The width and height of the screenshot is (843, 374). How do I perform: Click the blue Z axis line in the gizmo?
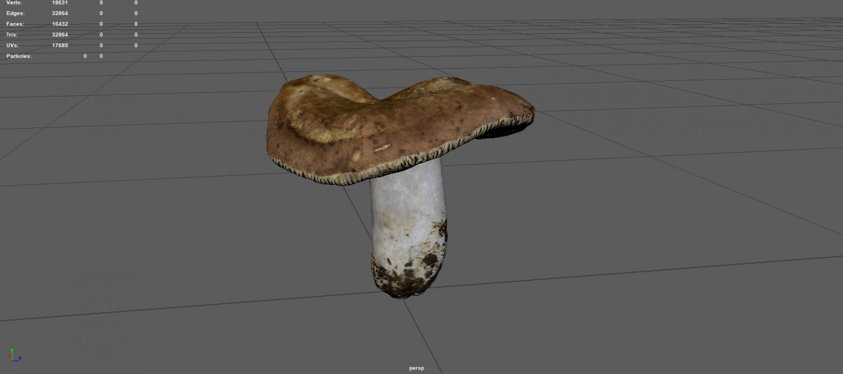click(x=15, y=361)
